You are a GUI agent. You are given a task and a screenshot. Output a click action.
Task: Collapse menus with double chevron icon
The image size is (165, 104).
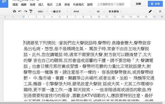(160, 11)
